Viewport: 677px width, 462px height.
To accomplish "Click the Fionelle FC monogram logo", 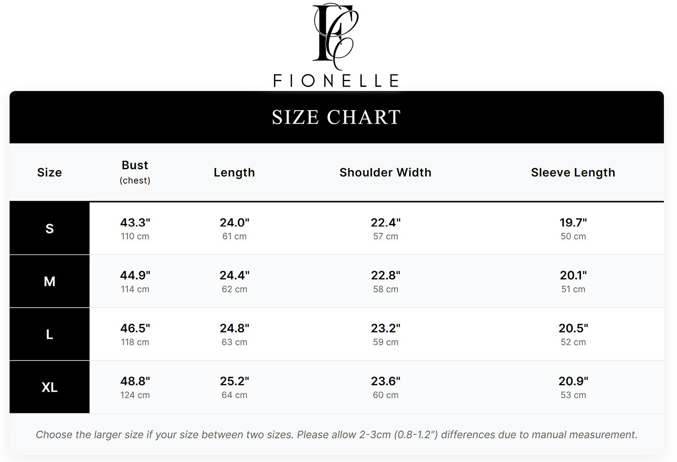I will pos(336,36).
